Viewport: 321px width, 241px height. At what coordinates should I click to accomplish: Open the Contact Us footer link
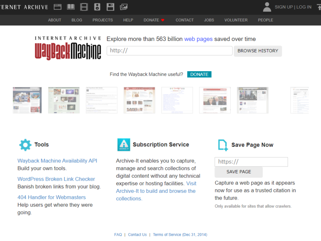137,235
